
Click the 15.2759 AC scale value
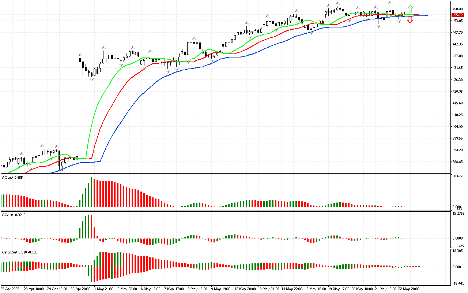458,213
